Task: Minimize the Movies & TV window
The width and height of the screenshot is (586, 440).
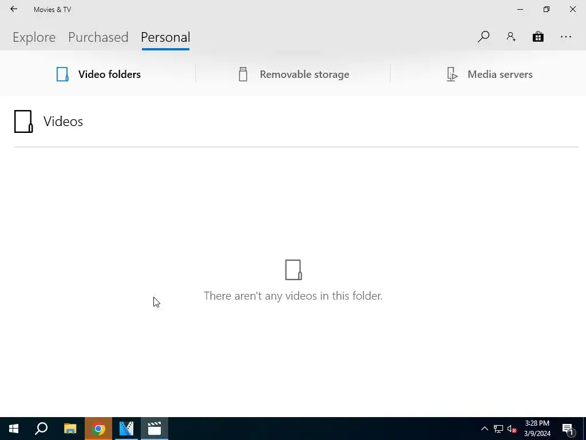Action: click(x=520, y=9)
